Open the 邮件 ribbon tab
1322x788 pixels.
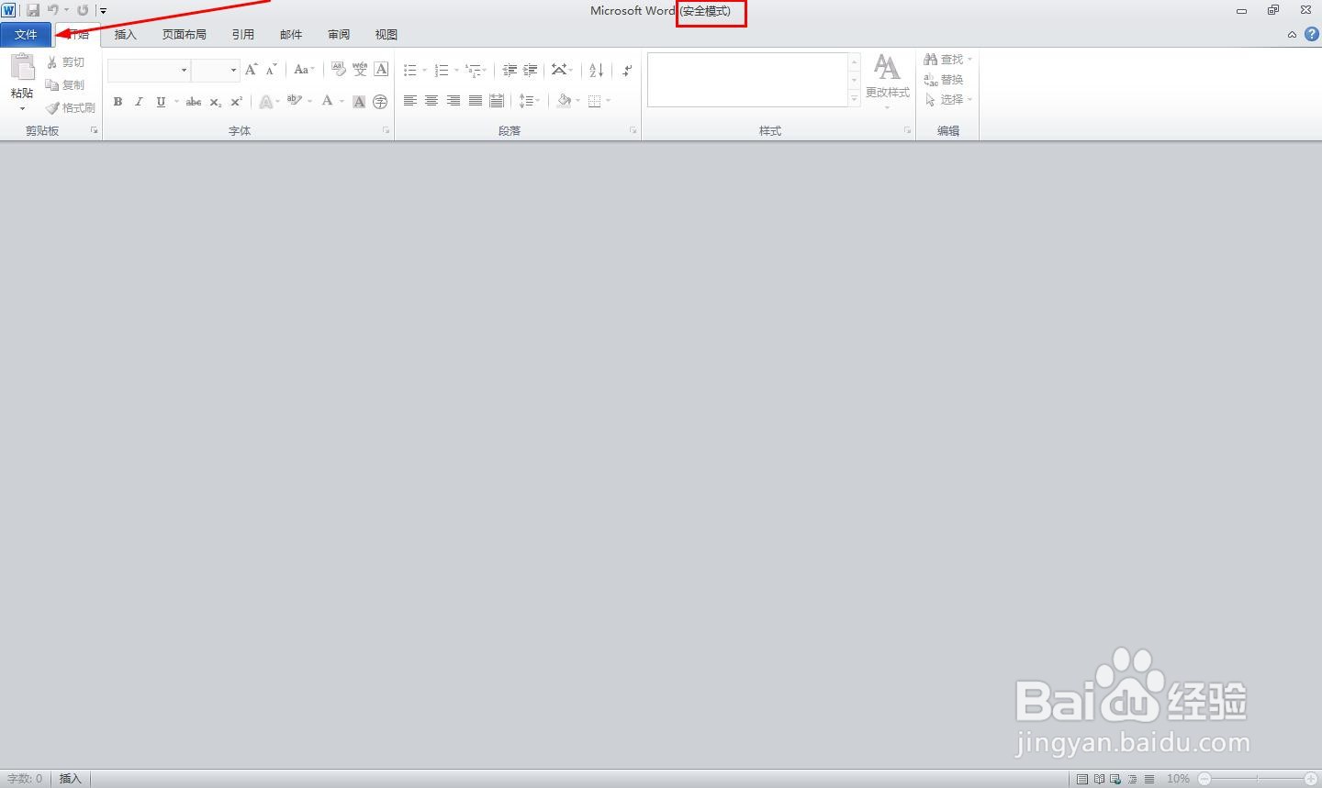291,35
